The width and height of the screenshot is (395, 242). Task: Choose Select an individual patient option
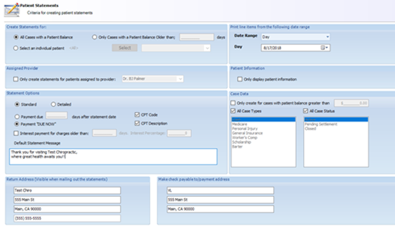pos(15,48)
